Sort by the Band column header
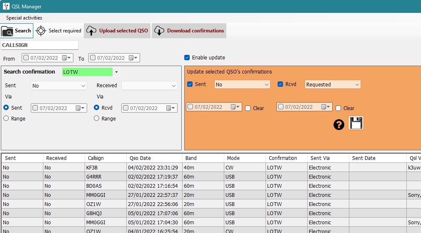 coord(203,158)
